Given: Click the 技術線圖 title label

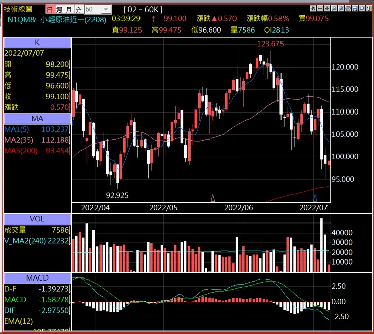Looking at the screenshot, I should [18, 9].
